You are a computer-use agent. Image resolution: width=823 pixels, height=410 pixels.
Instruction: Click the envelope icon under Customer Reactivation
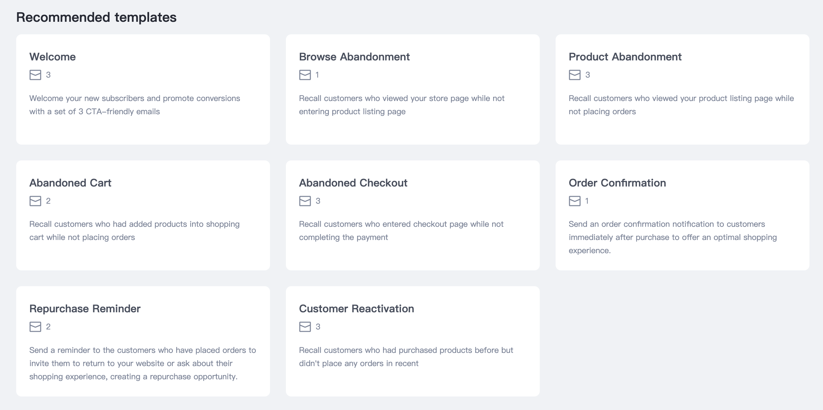click(305, 327)
